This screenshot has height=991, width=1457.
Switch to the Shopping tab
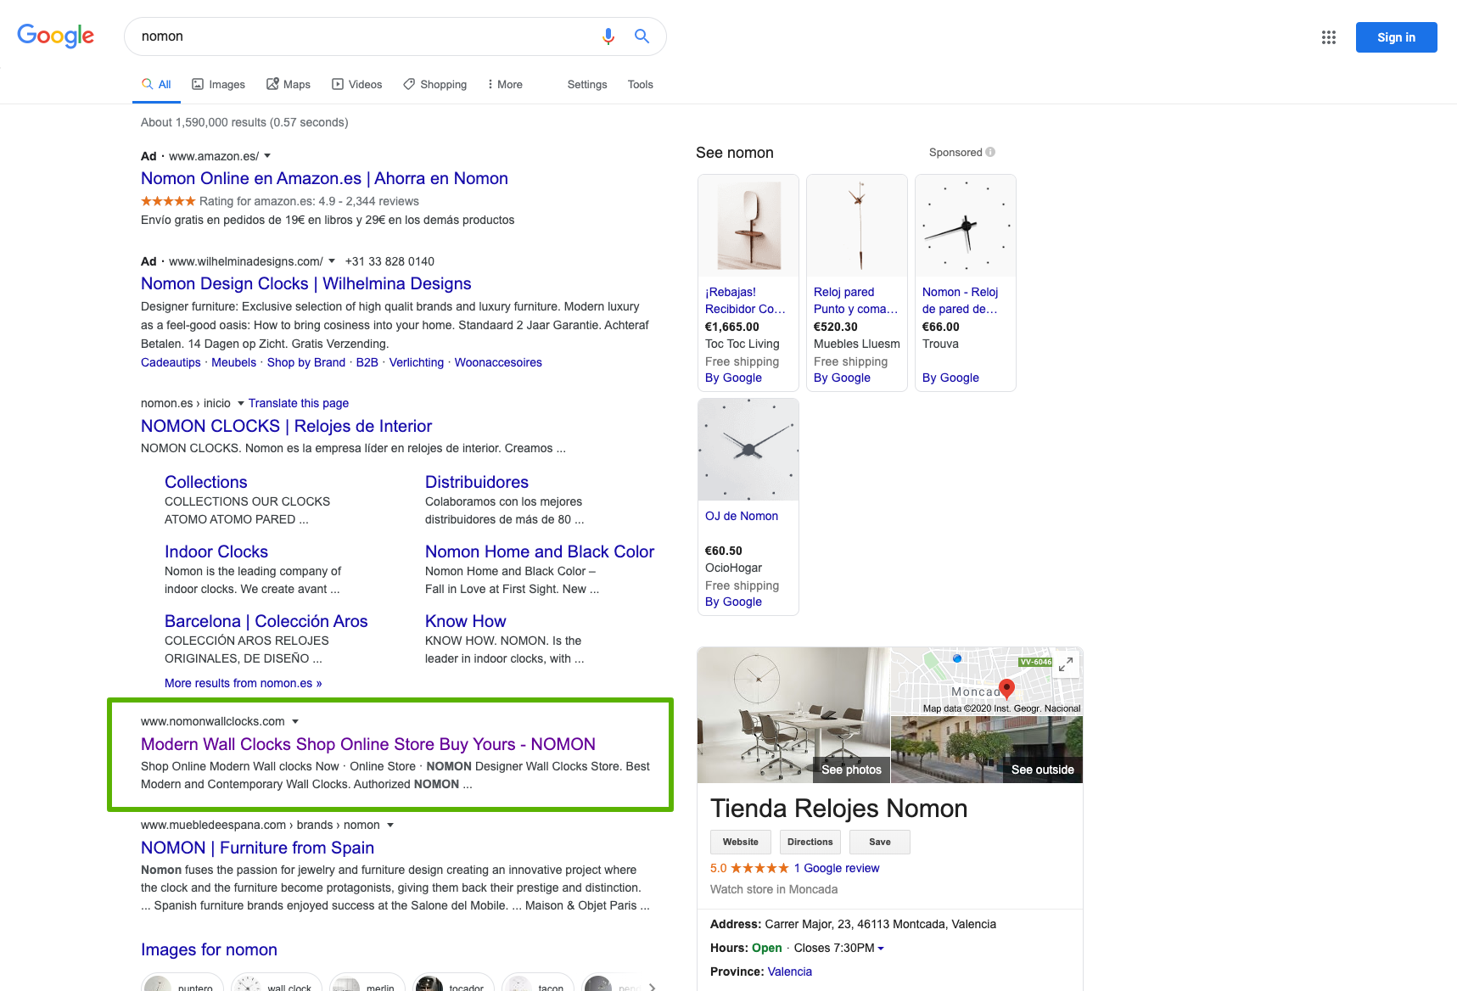[435, 84]
